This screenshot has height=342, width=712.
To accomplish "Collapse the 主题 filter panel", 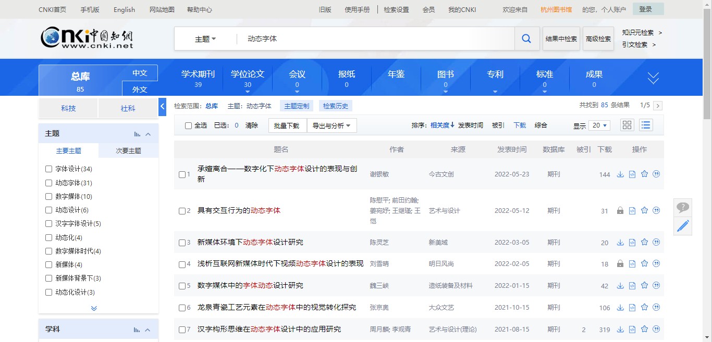I will click(148, 134).
